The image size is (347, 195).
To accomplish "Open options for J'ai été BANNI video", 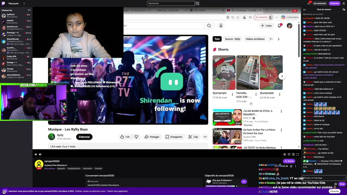I will point(281,111).
